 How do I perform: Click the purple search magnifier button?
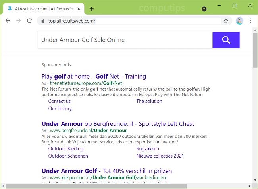tap(226, 40)
